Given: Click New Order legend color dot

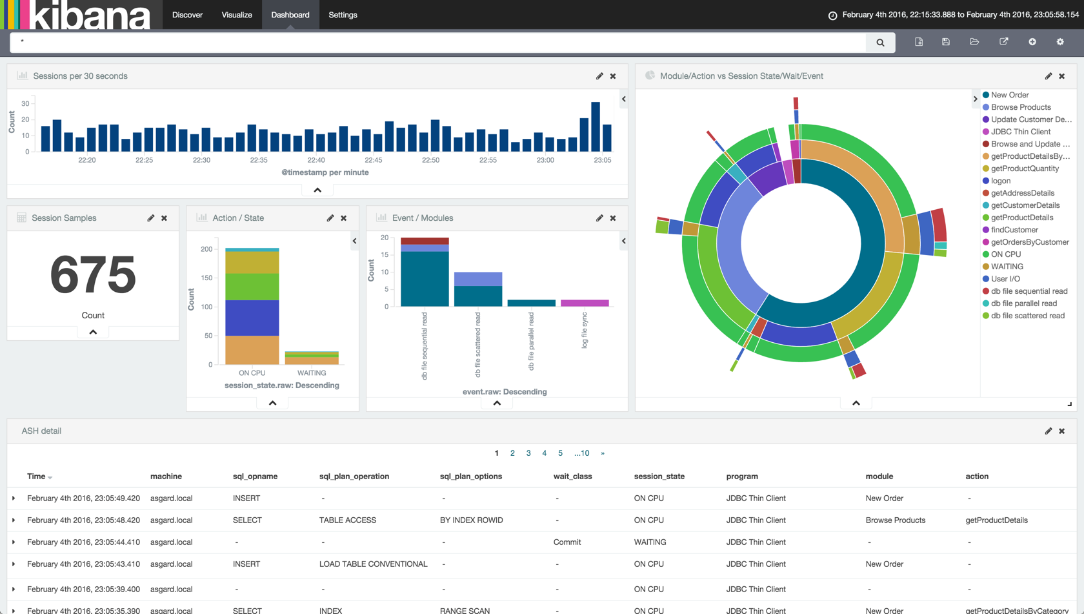Looking at the screenshot, I should point(986,95).
